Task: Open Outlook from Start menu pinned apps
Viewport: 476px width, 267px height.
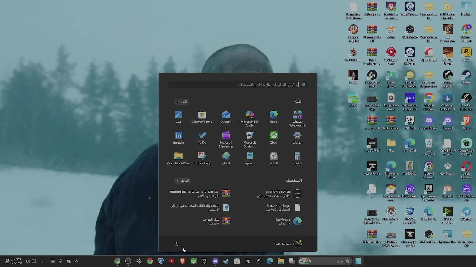Action: pos(226,117)
